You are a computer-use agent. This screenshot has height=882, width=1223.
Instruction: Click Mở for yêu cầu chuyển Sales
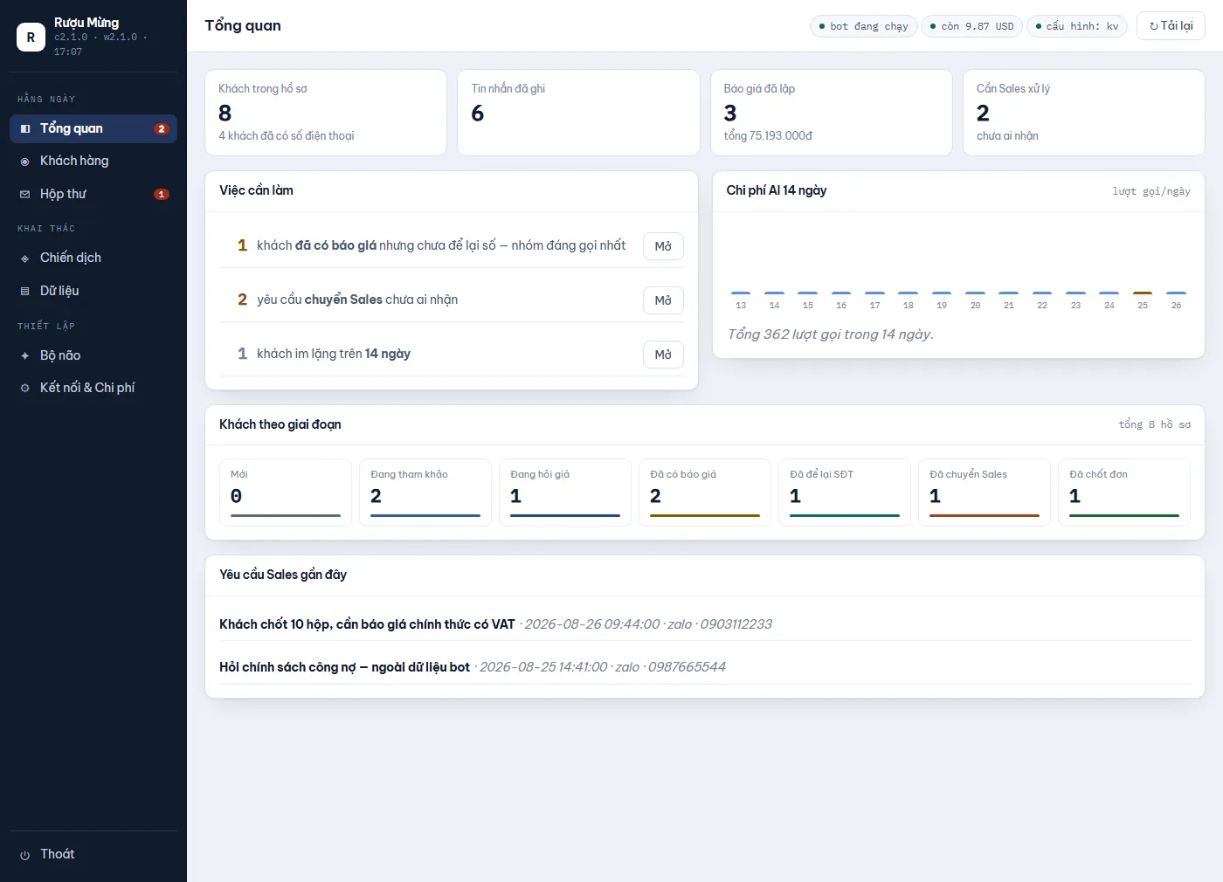[x=663, y=300]
